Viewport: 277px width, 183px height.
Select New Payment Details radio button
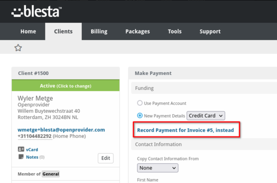coord(140,115)
